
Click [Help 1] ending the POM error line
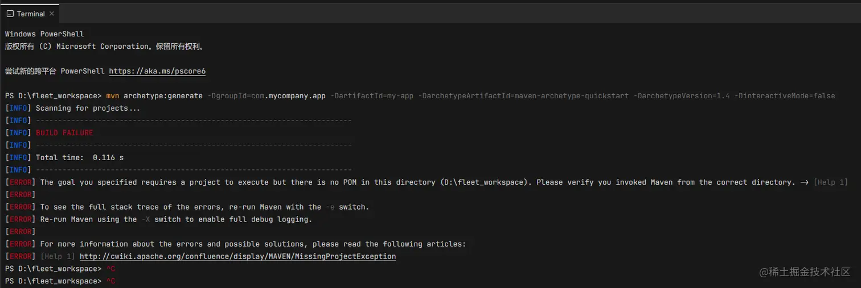[x=831, y=182]
